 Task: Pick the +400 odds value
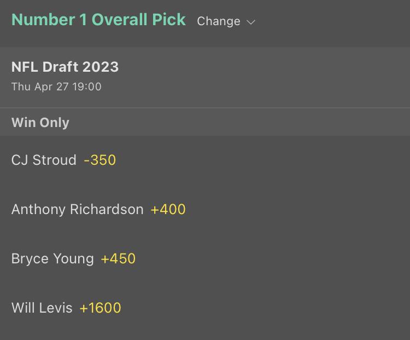[x=168, y=209]
